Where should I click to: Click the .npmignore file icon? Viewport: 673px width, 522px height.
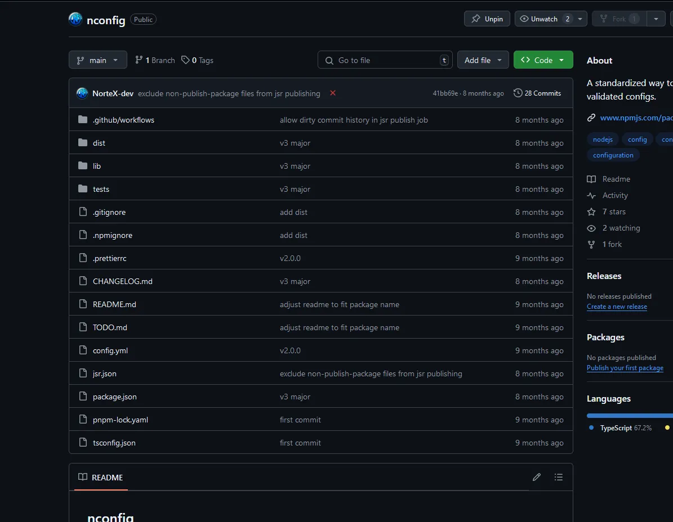(83, 235)
